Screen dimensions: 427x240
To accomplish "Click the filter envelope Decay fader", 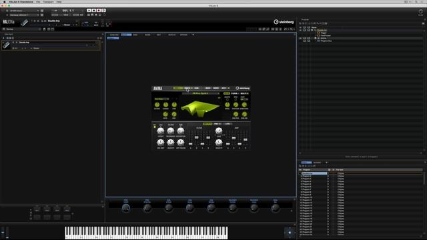I will tap(196, 138).
